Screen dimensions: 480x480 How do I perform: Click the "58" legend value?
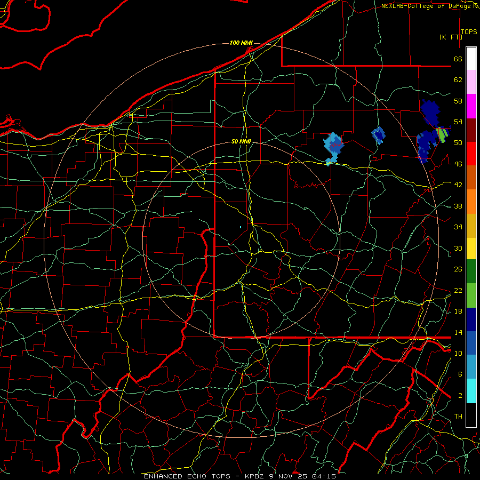coord(458,101)
